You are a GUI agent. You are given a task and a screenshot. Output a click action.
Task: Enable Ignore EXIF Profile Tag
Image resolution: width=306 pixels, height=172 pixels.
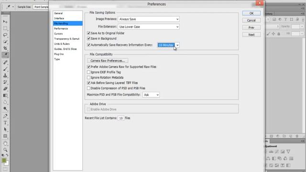(88, 72)
